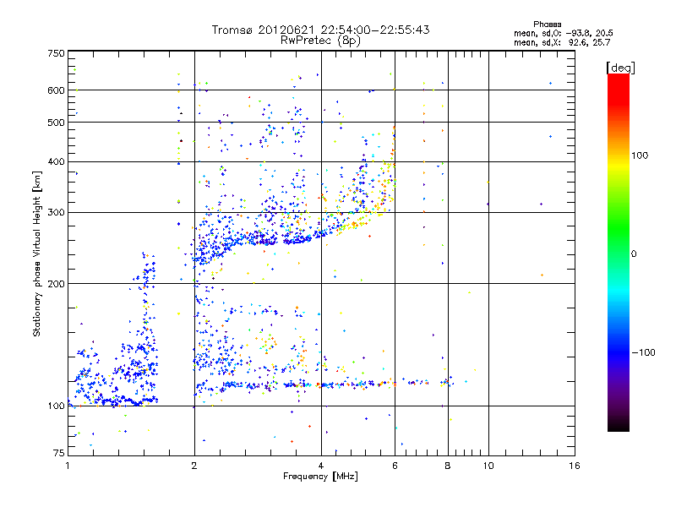Click the x-axis tick label '6'

(395, 466)
